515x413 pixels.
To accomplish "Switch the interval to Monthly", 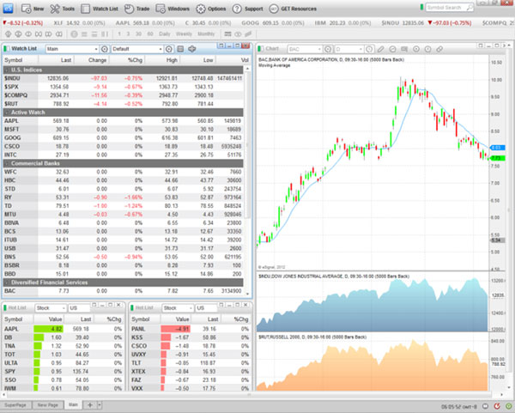I will [206, 33].
